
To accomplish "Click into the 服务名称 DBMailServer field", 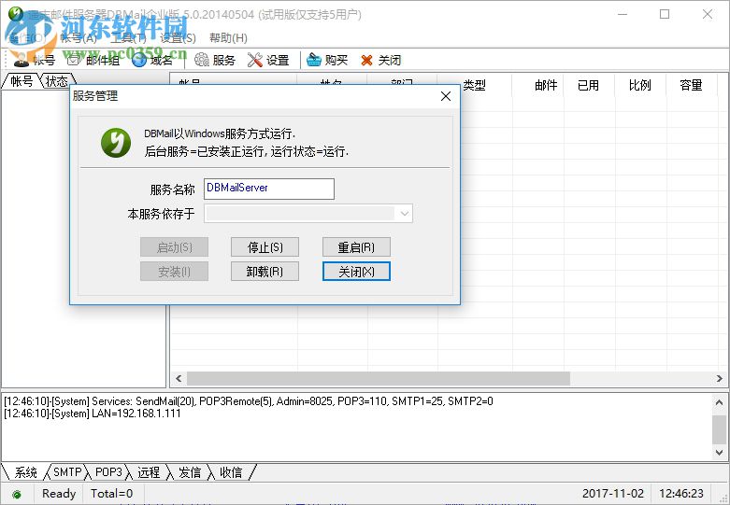I will pyautogui.click(x=269, y=189).
